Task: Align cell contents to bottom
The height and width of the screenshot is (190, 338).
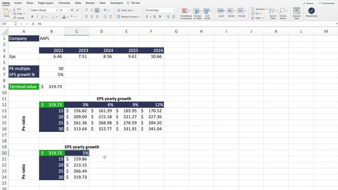Action: [x=97, y=10]
